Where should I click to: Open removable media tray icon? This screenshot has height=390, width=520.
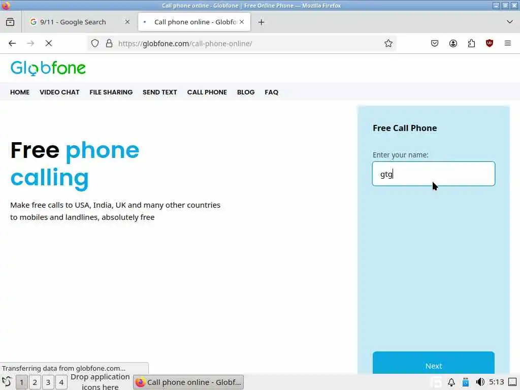(466, 382)
